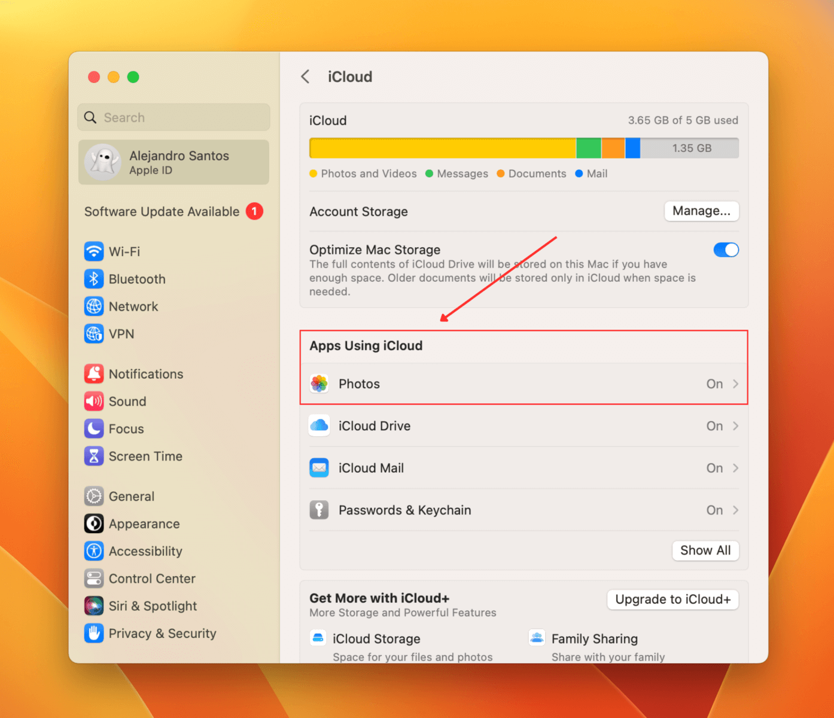Click the Documents legend label
The width and height of the screenshot is (834, 718).
click(x=537, y=174)
